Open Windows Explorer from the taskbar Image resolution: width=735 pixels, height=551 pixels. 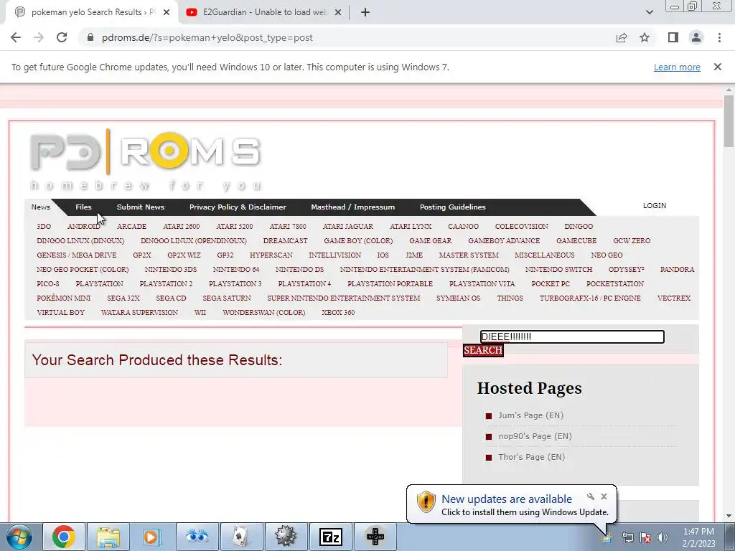(x=108, y=537)
